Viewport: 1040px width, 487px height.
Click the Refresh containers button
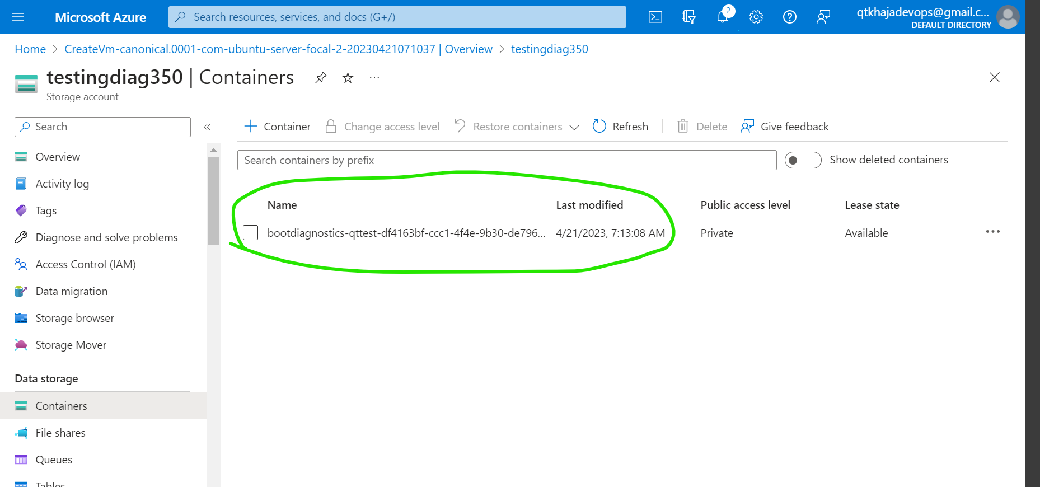620,127
